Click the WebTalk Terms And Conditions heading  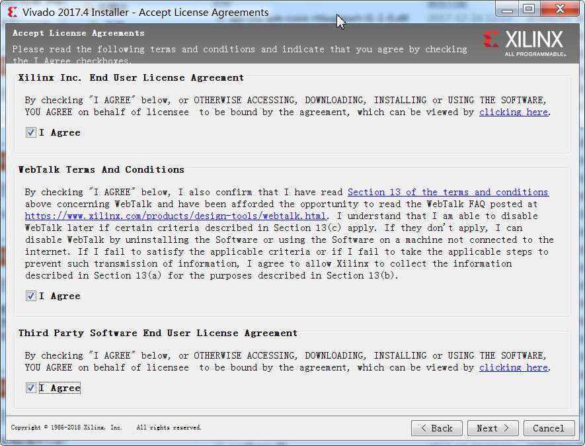[101, 169]
